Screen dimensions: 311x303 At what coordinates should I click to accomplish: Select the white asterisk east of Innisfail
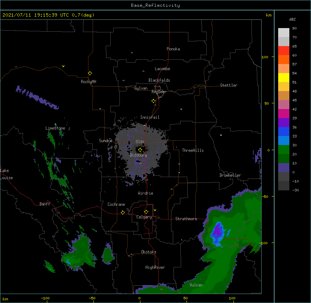[181, 109]
